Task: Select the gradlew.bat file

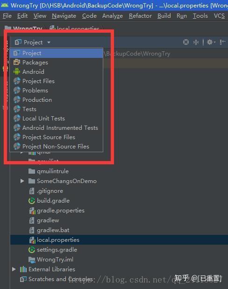Action: (x=53, y=230)
